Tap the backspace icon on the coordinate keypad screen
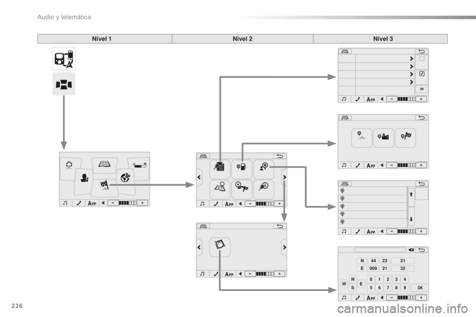The width and height of the screenshot is (476, 317). [x=411, y=250]
